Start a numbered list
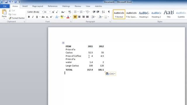 point(81,12)
